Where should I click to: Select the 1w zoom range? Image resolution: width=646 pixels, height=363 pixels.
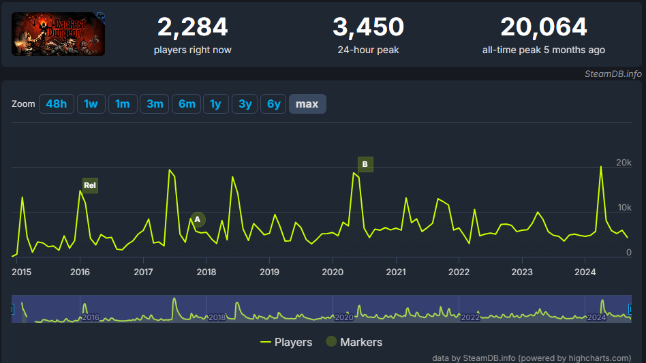tap(91, 104)
